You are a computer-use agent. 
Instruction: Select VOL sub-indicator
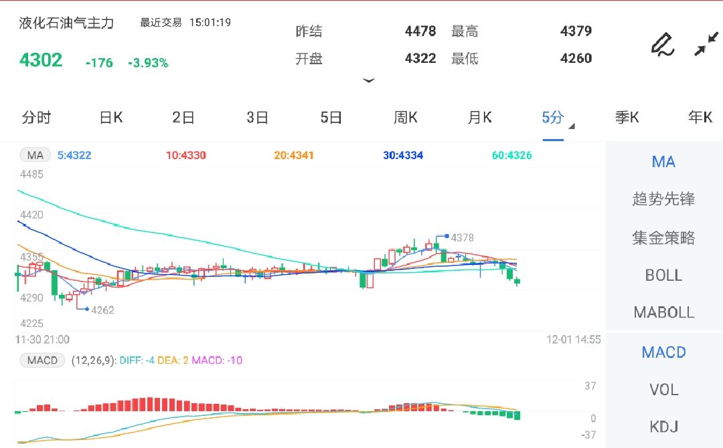[x=663, y=390]
